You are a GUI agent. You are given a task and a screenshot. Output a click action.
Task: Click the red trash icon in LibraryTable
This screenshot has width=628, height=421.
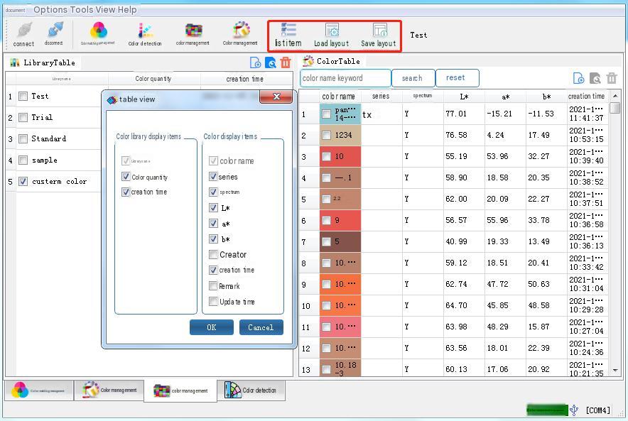[x=286, y=62]
